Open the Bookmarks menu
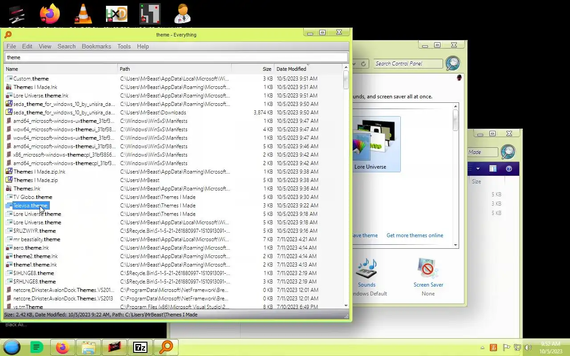This screenshot has width=570, height=356. (x=96, y=46)
